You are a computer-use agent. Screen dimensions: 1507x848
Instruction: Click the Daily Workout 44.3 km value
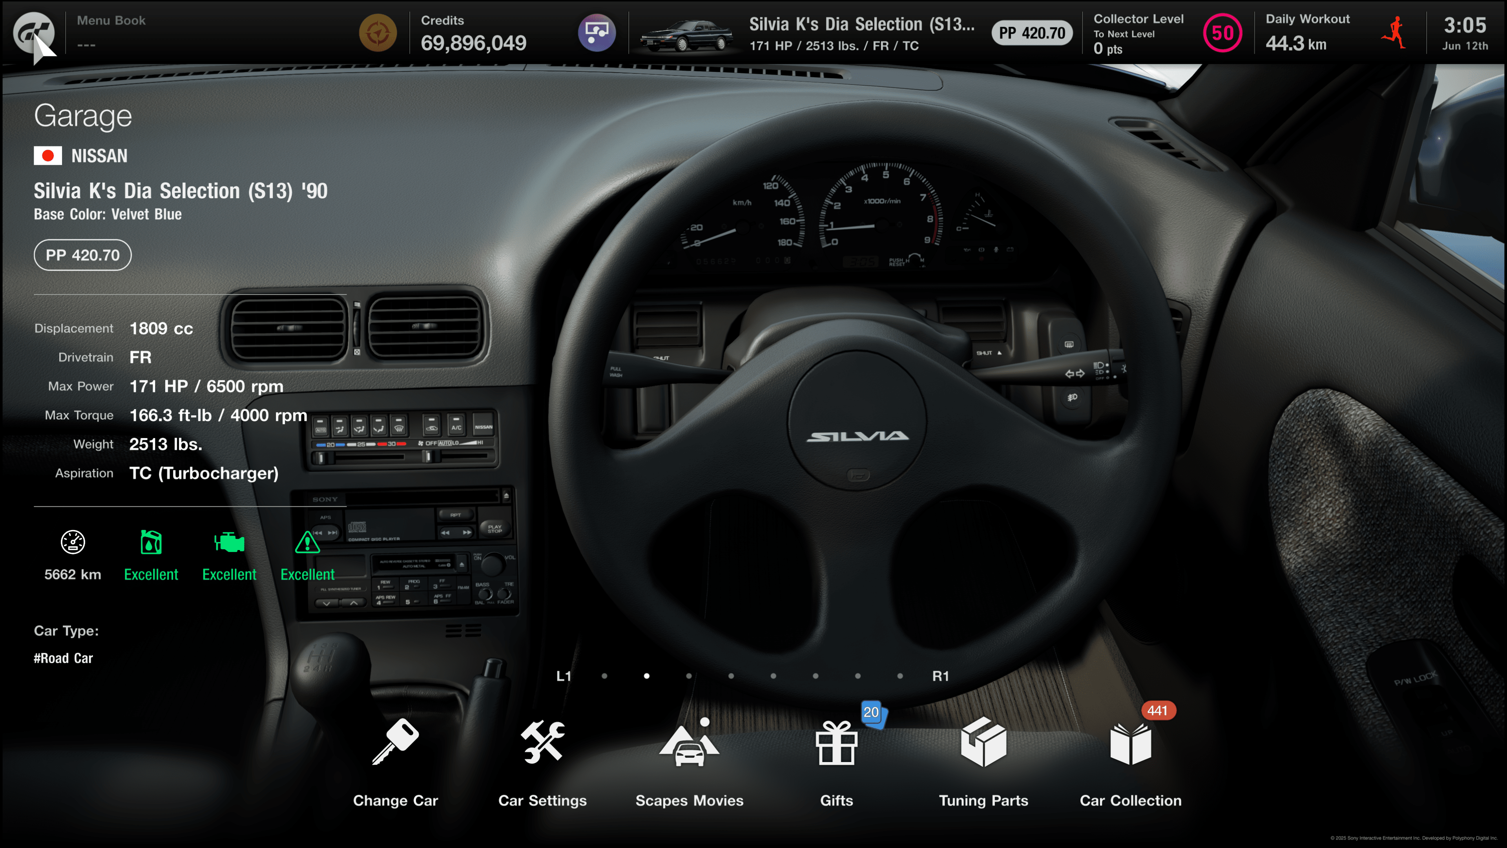pyautogui.click(x=1296, y=43)
